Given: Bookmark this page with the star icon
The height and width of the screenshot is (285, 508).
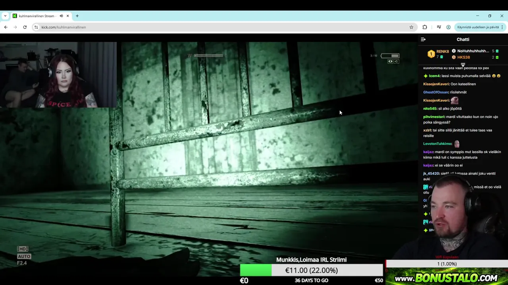Looking at the screenshot, I should pyautogui.click(x=411, y=27).
